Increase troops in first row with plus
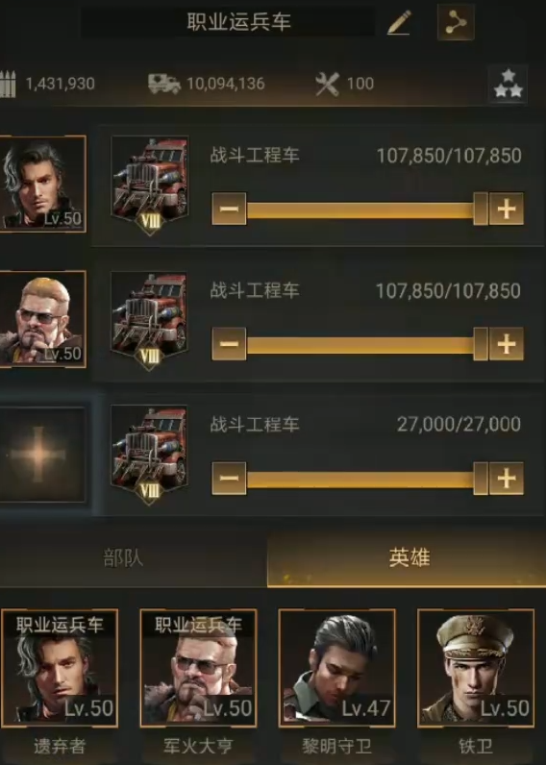The image size is (546, 765). pos(507,209)
